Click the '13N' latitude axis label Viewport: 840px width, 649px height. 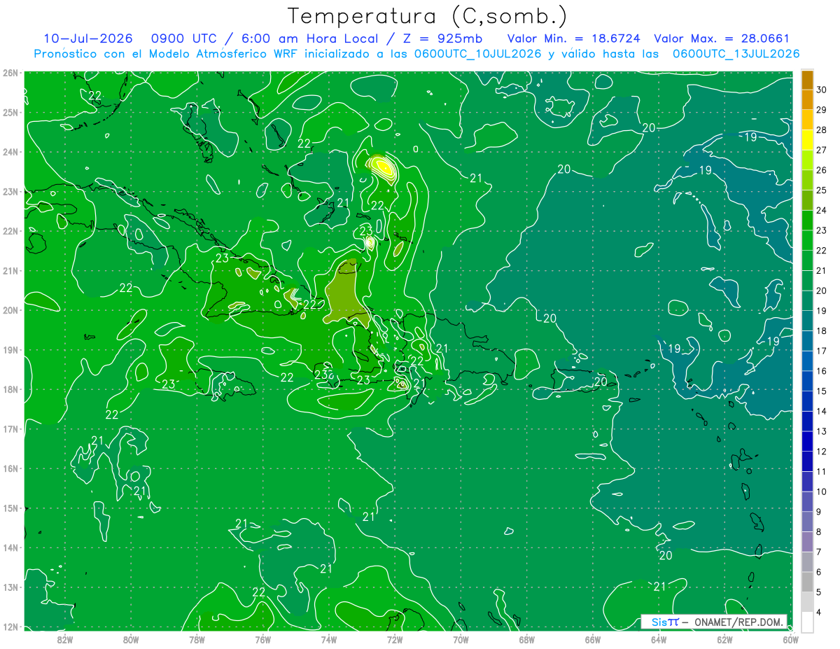tap(10, 587)
